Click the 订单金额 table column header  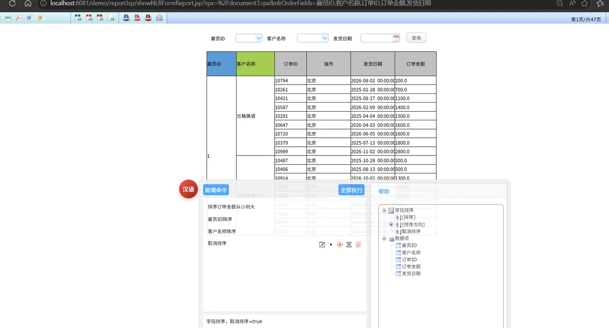point(415,64)
